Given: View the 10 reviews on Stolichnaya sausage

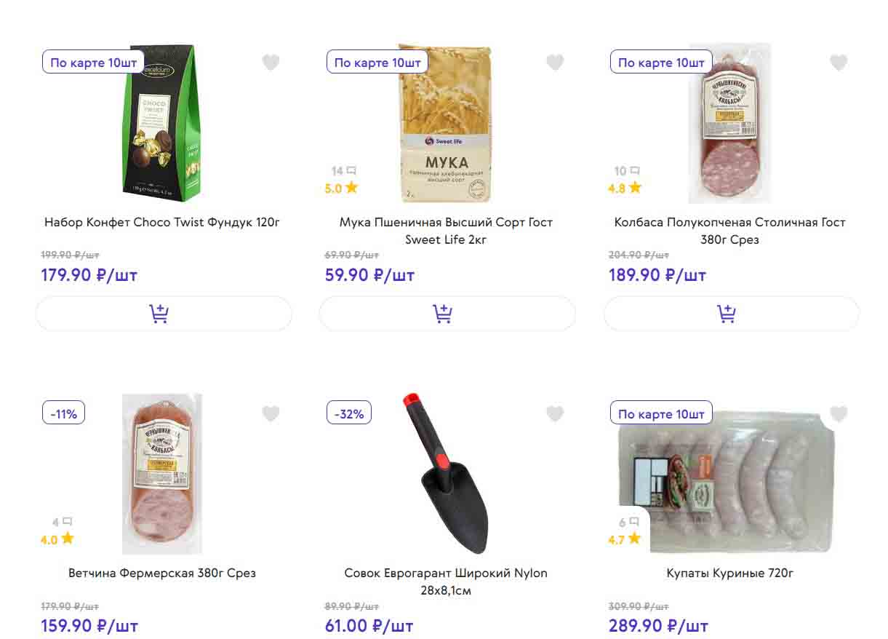Looking at the screenshot, I should (x=627, y=171).
